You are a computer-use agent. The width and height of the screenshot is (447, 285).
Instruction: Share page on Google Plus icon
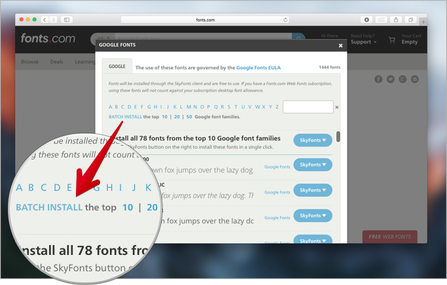[x=402, y=79]
